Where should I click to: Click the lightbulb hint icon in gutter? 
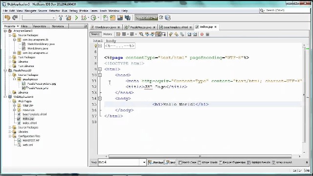tap(96, 46)
